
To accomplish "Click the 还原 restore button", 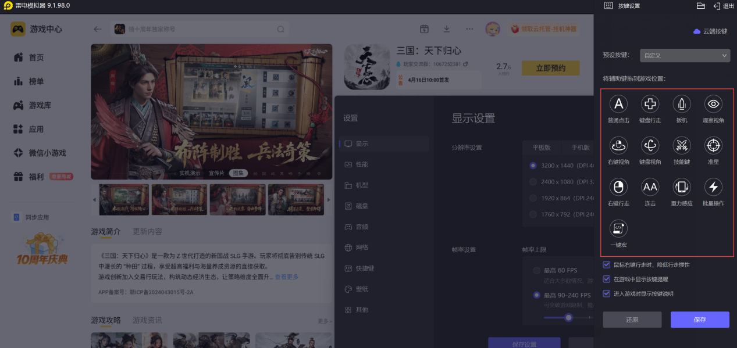I will 632,320.
